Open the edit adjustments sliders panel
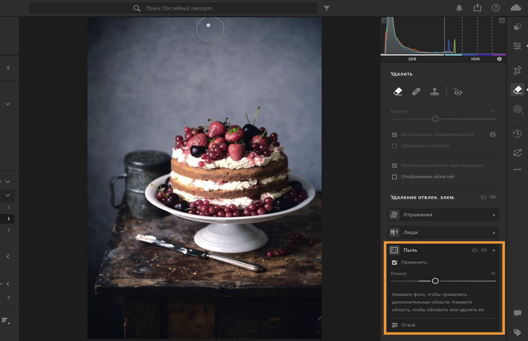The image size is (528, 341). tap(517, 46)
